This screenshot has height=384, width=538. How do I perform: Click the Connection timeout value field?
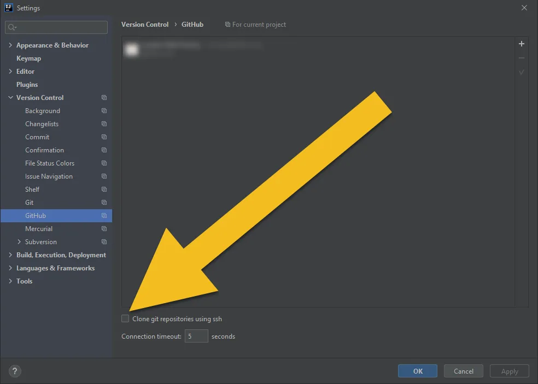196,336
